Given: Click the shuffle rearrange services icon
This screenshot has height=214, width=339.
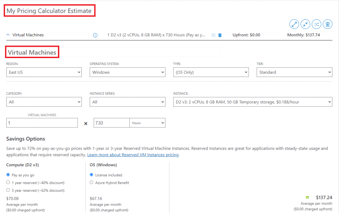Looking at the screenshot, I should 316,24.
